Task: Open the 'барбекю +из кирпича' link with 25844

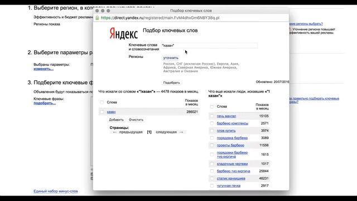Action: (x=233, y=171)
